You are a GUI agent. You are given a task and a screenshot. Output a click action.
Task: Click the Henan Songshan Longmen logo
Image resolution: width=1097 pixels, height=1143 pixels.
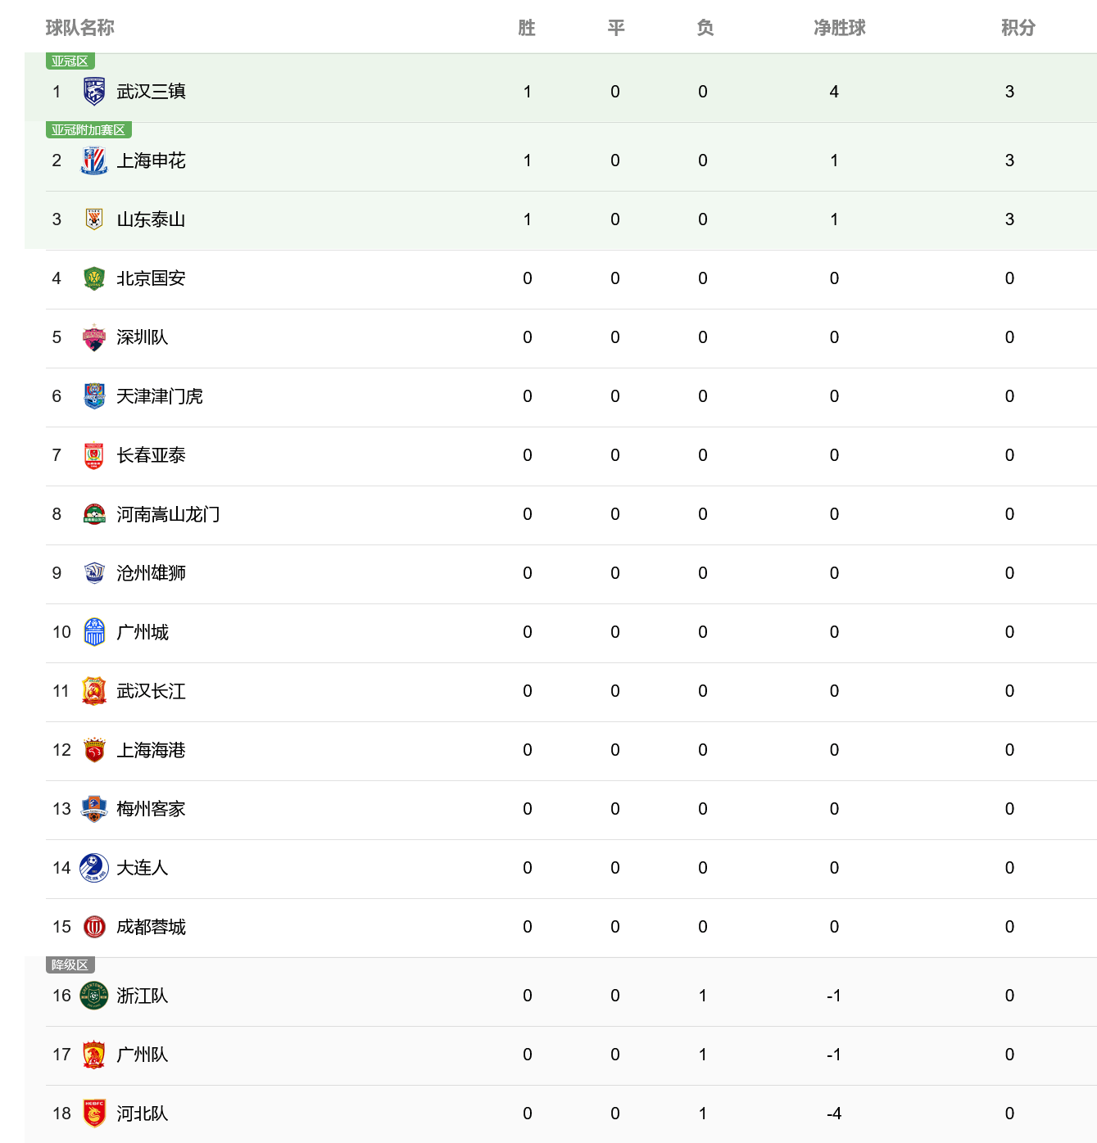click(94, 514)
